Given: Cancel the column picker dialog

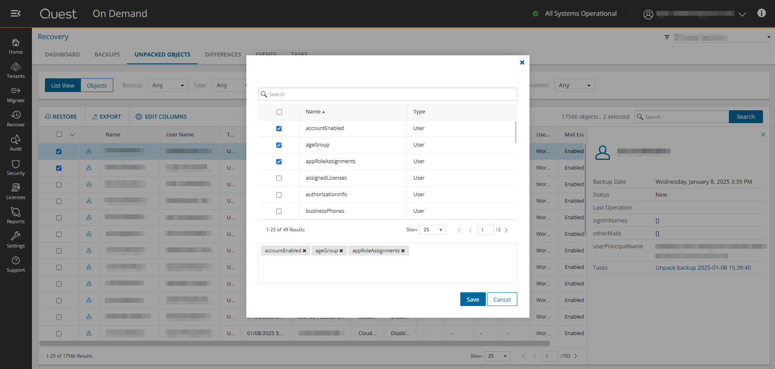Looking at the screenshot, I should point(502,299).
